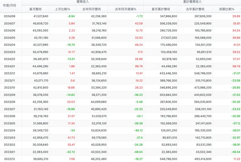Click revenue value 22,383,400 in 2023/01 row
Image resolution: width=241 pixels, height=162 pixels.
(x=41, y=152)
